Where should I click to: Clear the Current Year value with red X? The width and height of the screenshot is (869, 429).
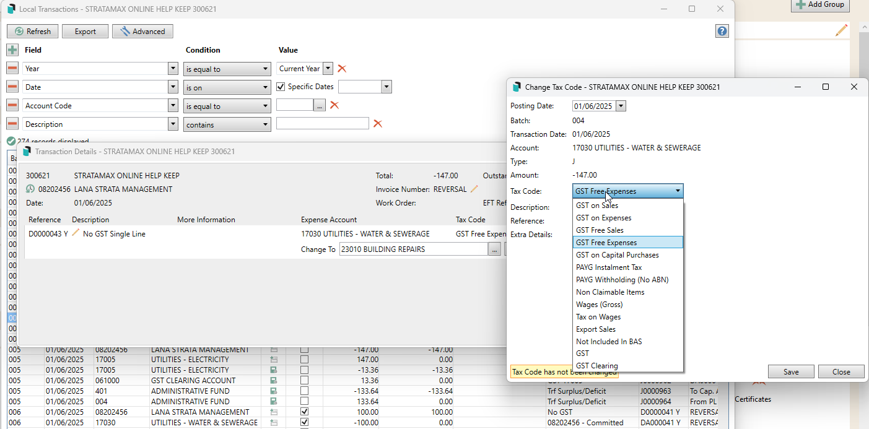342,69
